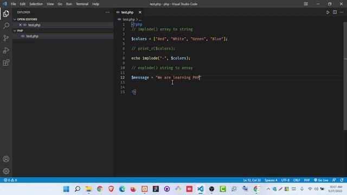Click the editor vertical scrollbar
The height and width of the screenshot is (195, 347).
[345, 76]
